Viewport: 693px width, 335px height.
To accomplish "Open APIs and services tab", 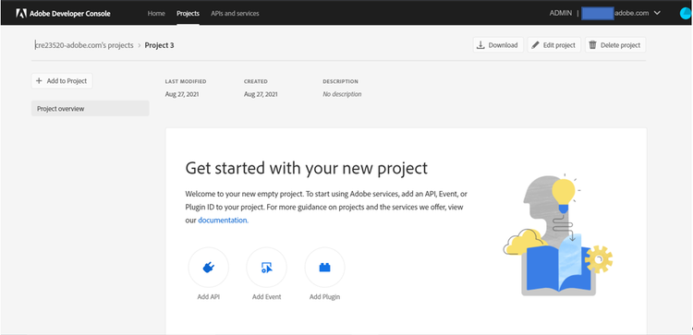I will tap(235, 13).
